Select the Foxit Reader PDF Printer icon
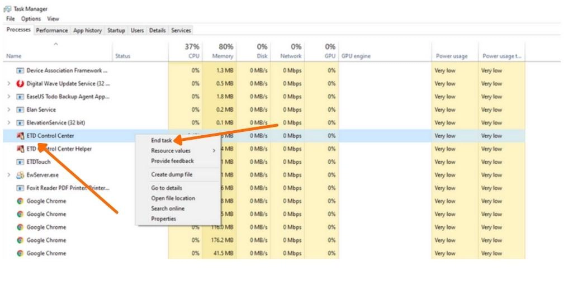The image size is (587, 285). (x=21, y=188)
